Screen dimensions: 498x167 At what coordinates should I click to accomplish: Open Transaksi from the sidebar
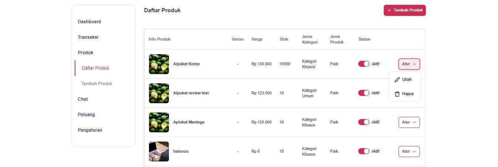tap(88, 37)
